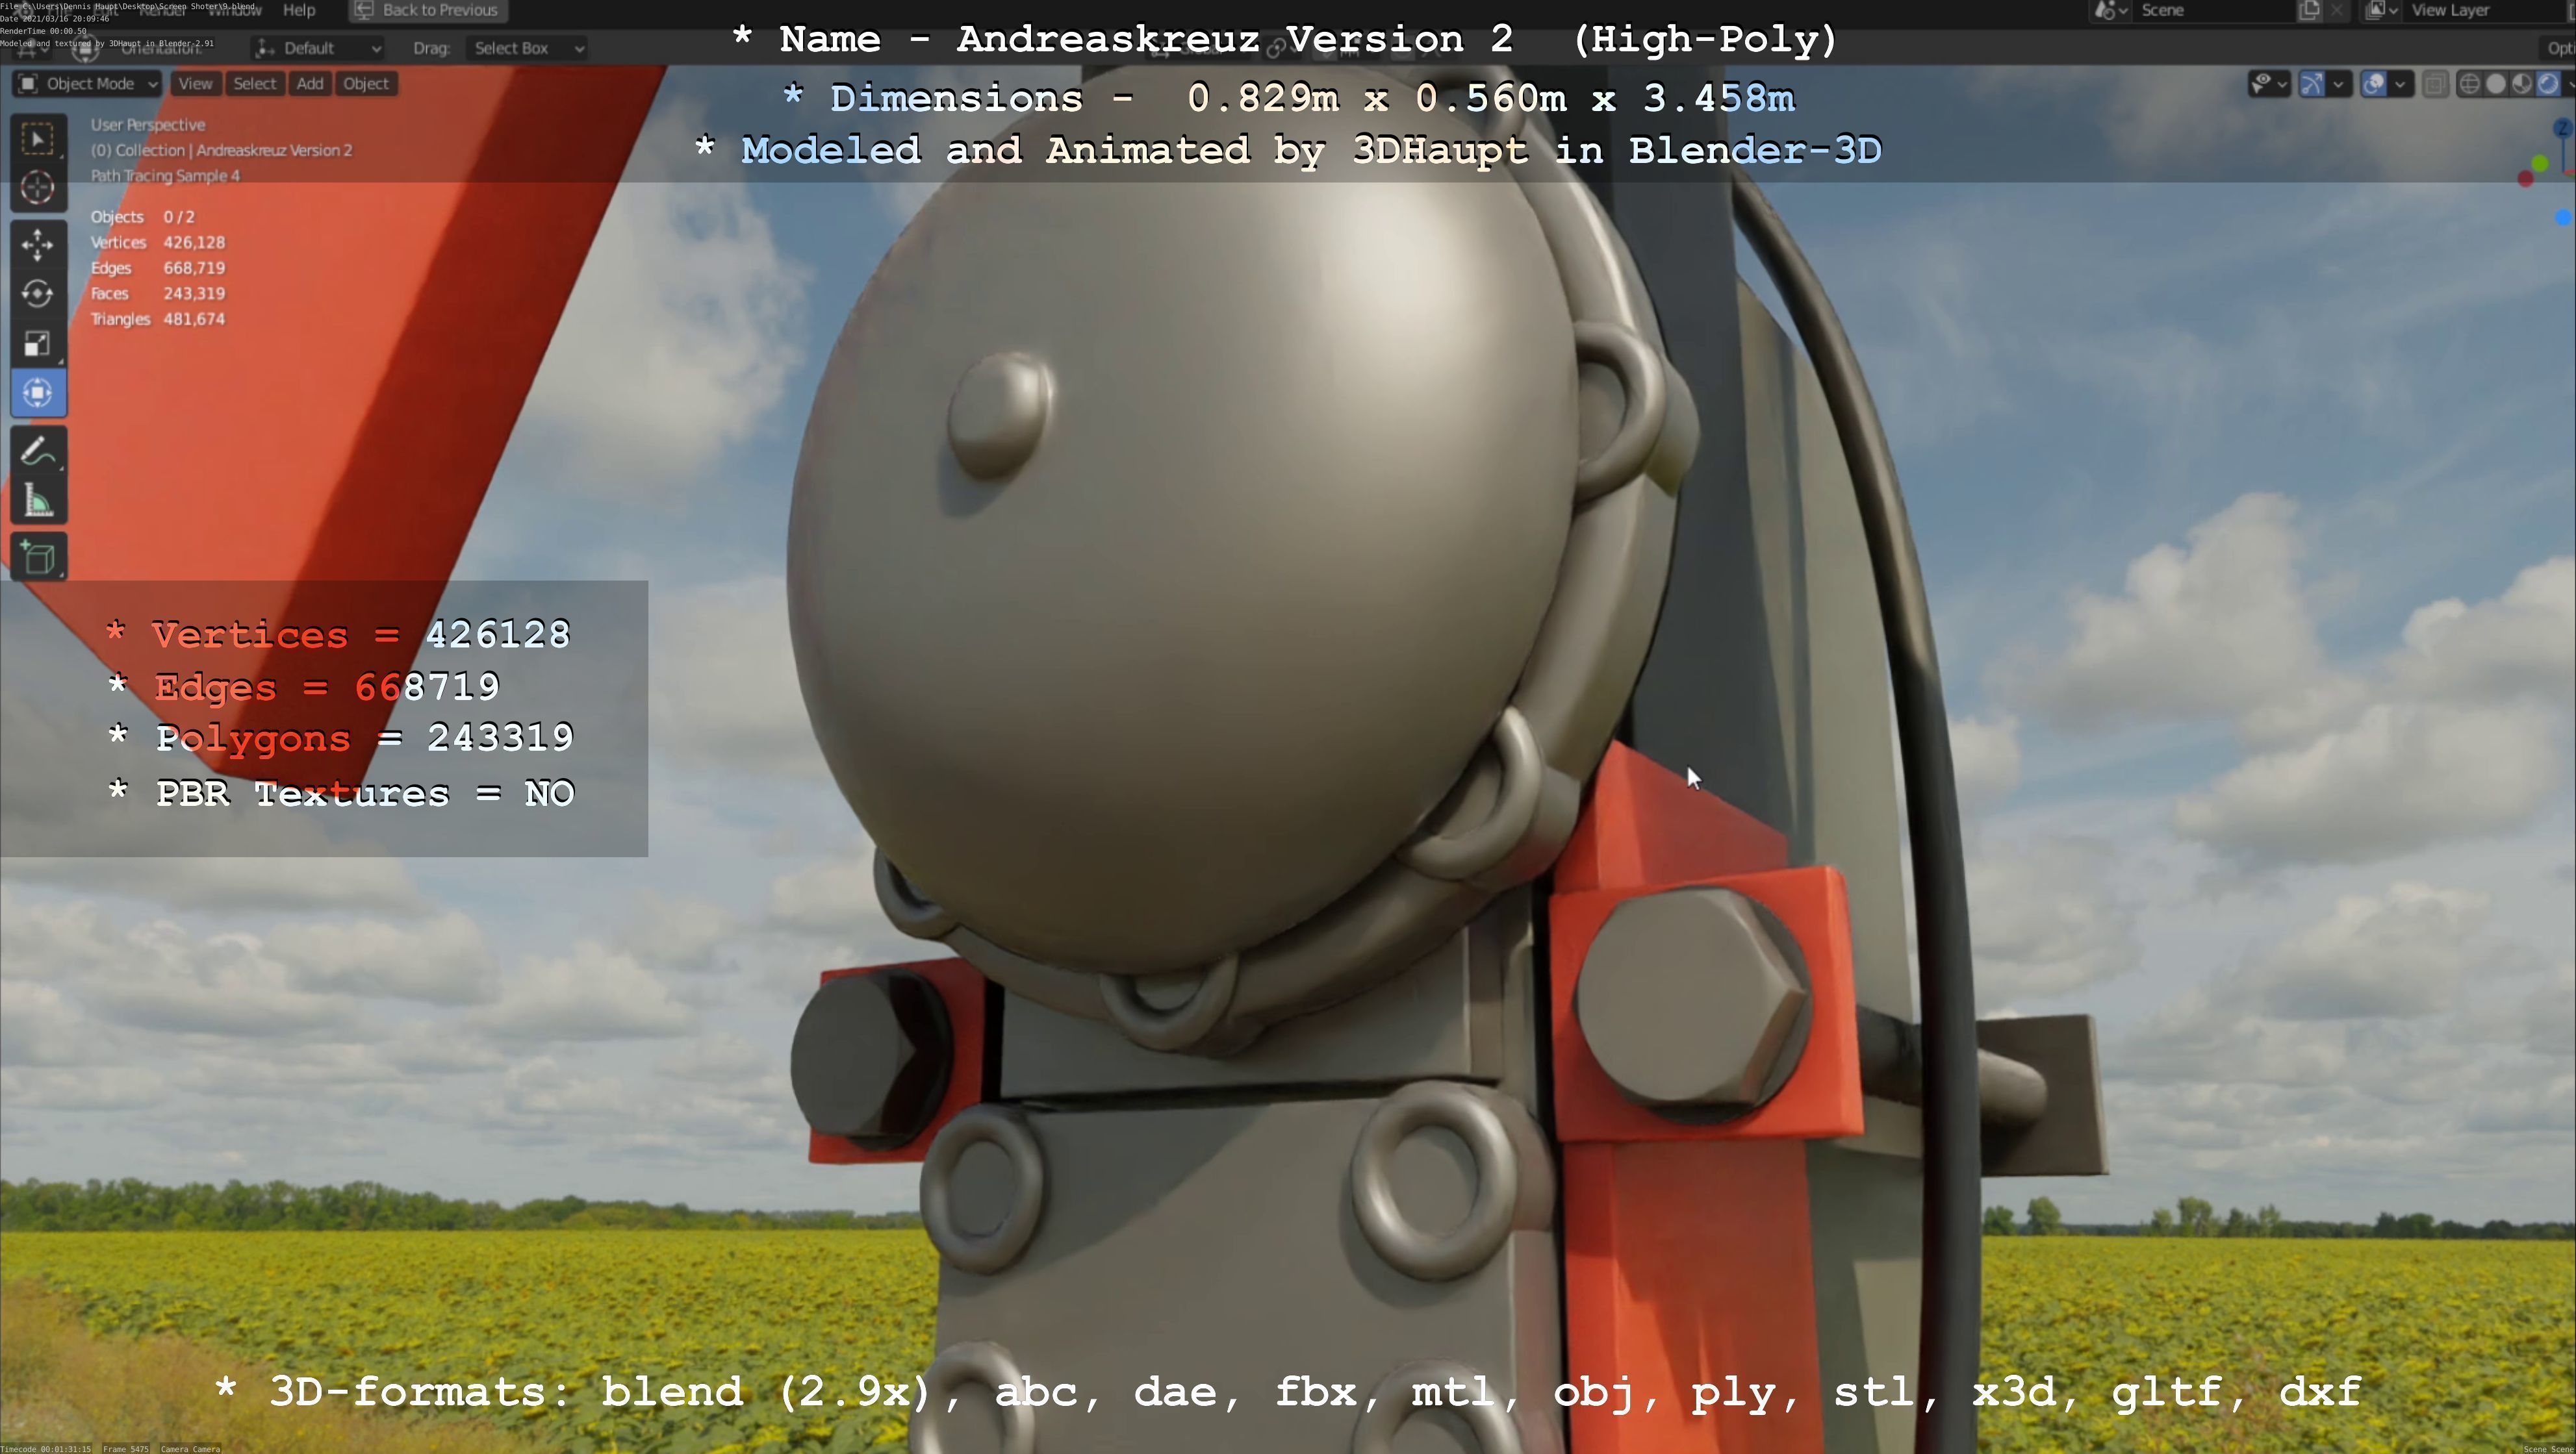Select the Measure ruler tool
This screenshot has width=2576, height=1454.
(38, 499)
